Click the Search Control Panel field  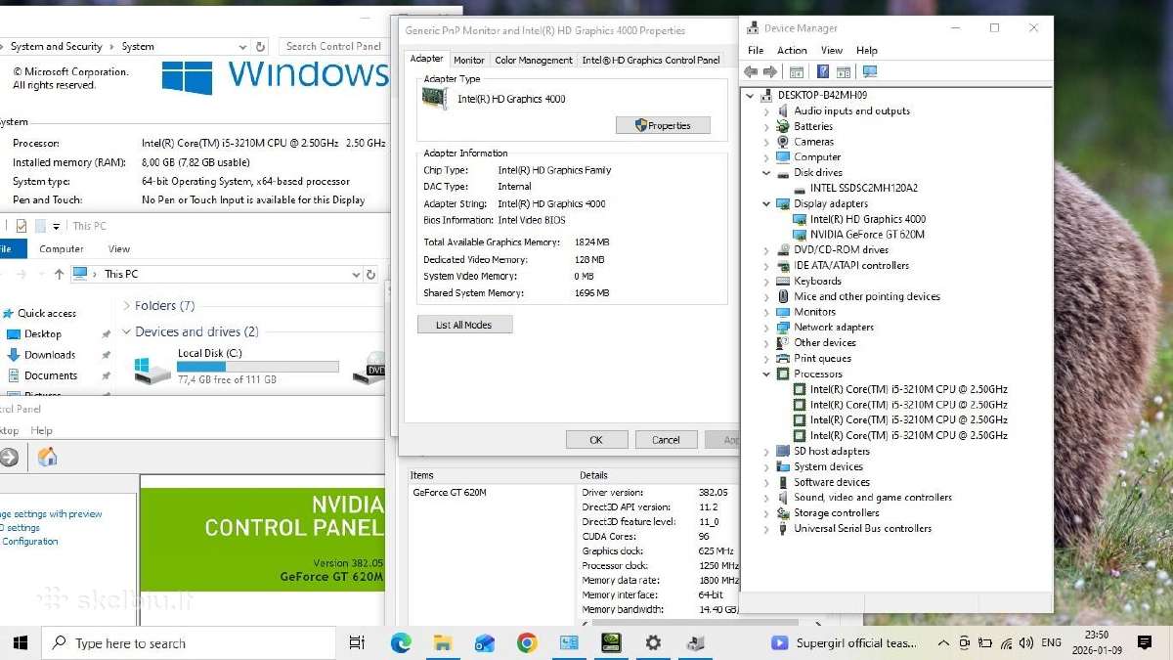point(332,46)
